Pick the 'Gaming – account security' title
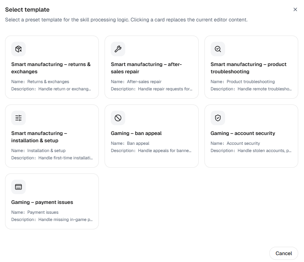 (243, 133)
